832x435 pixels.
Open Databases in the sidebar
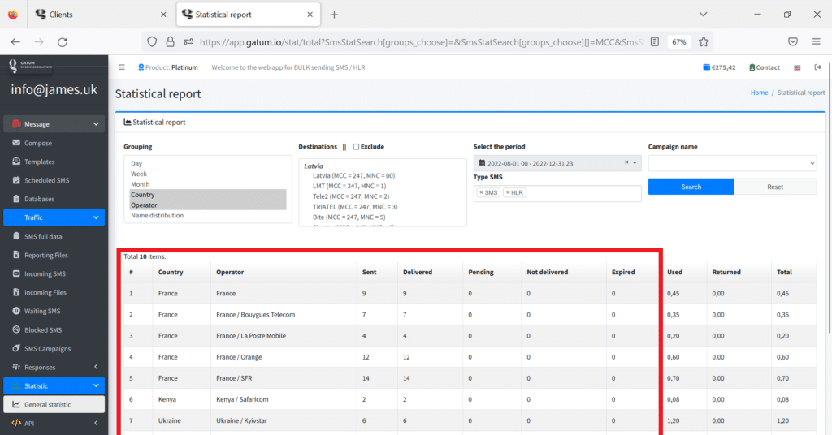pyautogui.click(x=39, y=199)
